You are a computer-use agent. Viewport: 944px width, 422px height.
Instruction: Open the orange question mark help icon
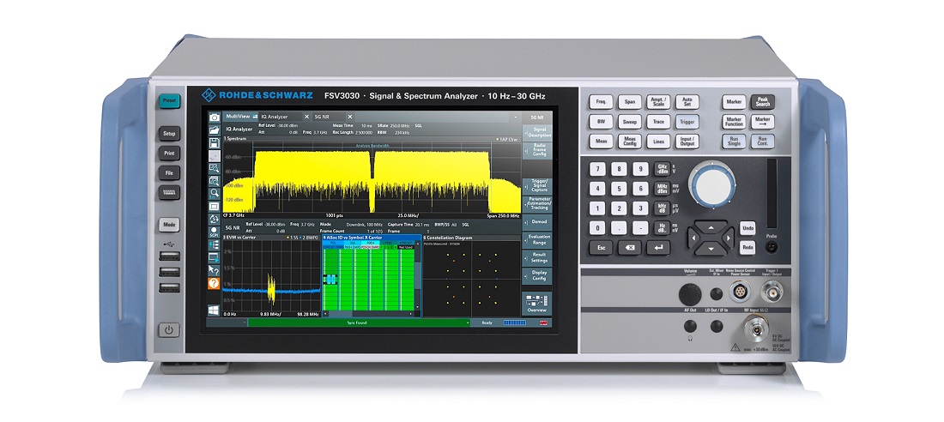point(215,283)
